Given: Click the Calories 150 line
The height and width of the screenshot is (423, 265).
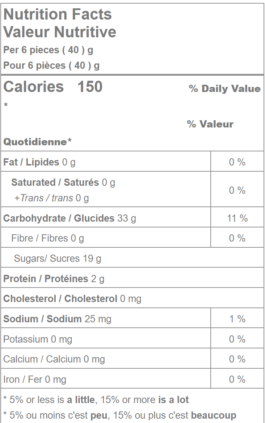Looking at the screenshot, I should point(53,87).
